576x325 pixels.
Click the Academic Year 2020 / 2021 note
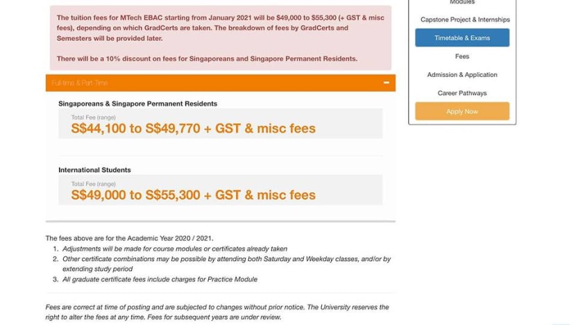pos(129,238)
